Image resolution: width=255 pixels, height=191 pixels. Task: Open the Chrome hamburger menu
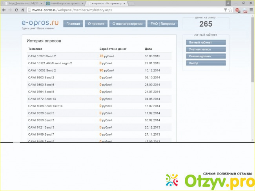251,10
